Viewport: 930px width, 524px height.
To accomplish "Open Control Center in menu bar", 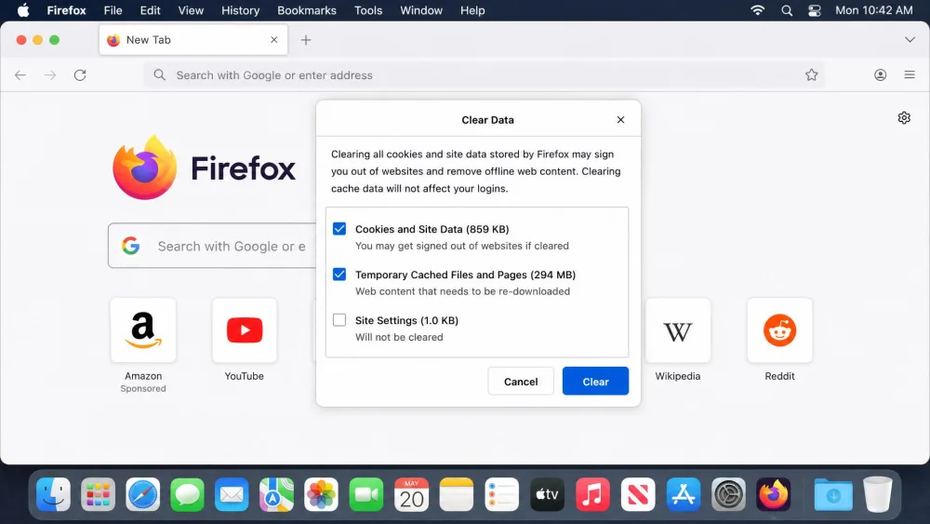I will click(815, 10).
